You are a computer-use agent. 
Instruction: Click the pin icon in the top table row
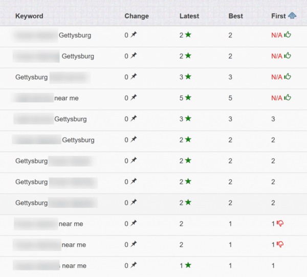click(134, 35)
